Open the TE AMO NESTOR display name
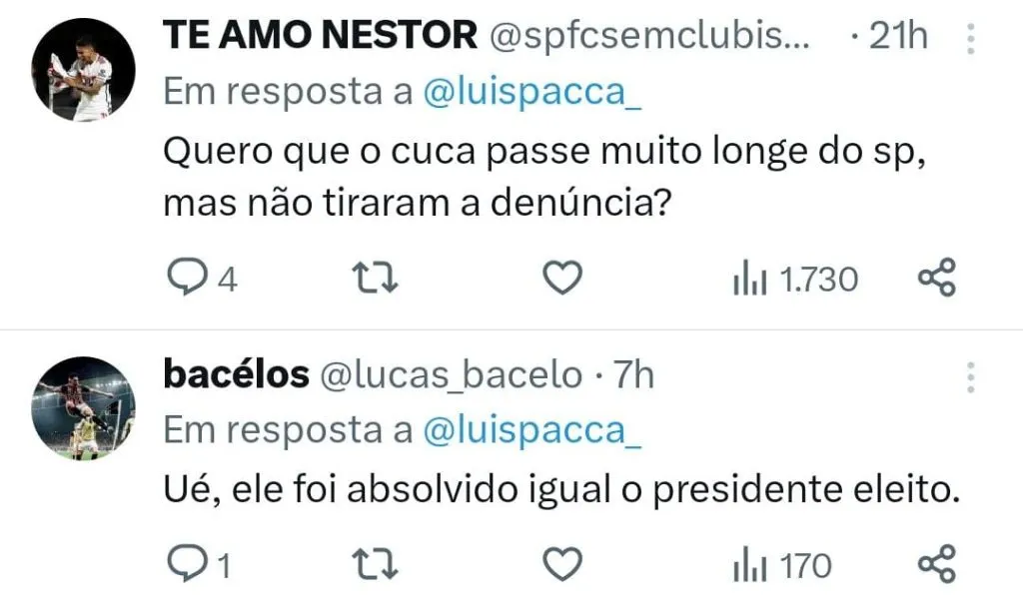Screen dimensions: 1023x612 pos(320,37)
